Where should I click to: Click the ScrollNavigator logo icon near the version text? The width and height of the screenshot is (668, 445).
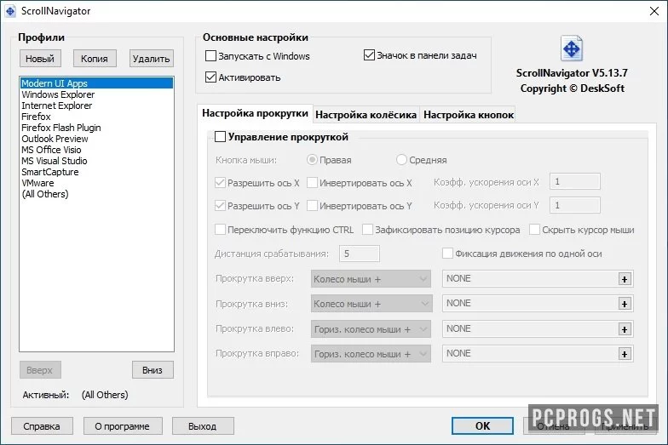pyautogui.click(x=571, y=48)
